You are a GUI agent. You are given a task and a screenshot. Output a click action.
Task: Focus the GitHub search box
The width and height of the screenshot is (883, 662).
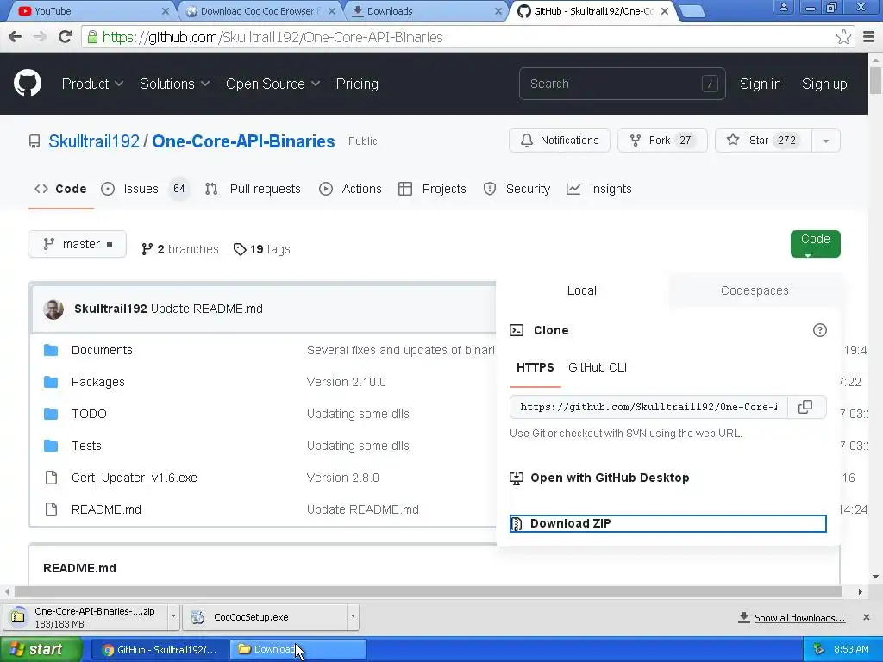623,84
